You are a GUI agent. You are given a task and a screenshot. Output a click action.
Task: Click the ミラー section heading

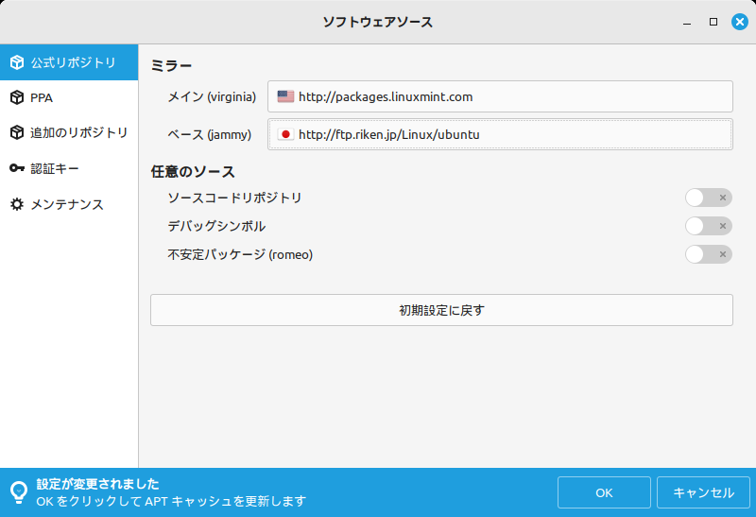171,65
